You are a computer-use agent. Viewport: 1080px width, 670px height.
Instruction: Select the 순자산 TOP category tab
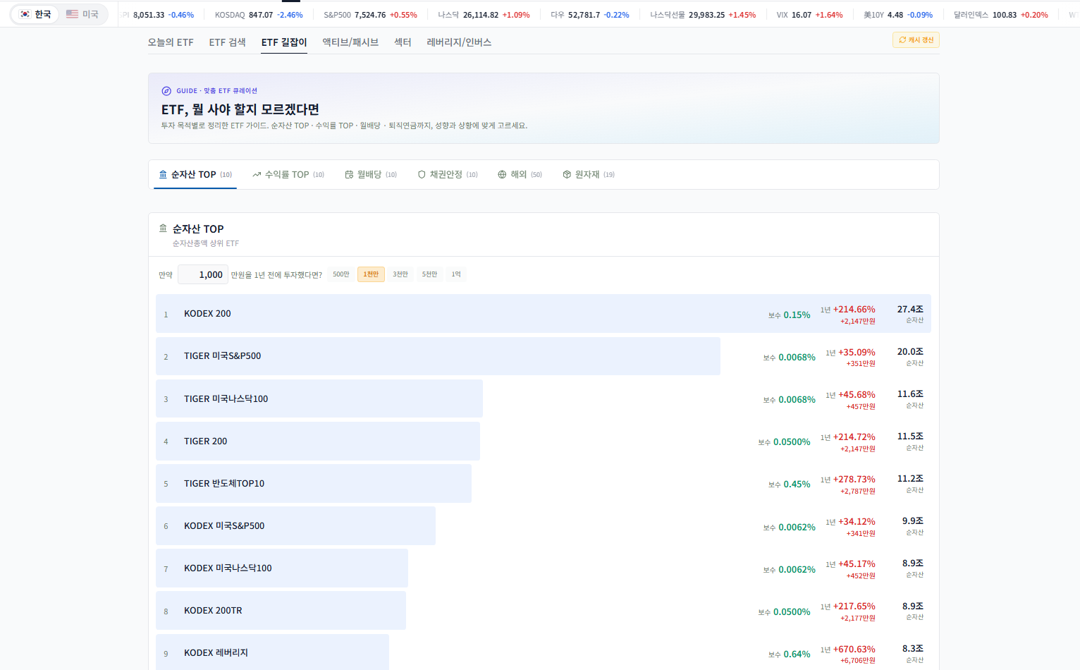pyautogui.click(x=195, y=174)
